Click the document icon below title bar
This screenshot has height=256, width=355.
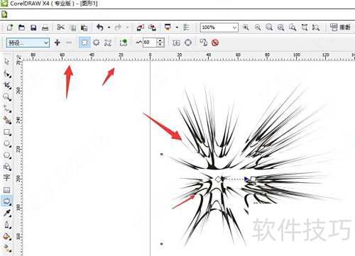(4, 15)
